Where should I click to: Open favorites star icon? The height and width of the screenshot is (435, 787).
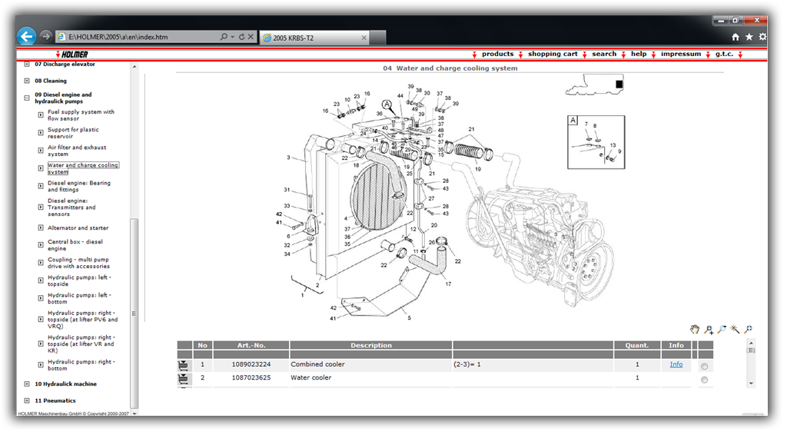(749, 37)
